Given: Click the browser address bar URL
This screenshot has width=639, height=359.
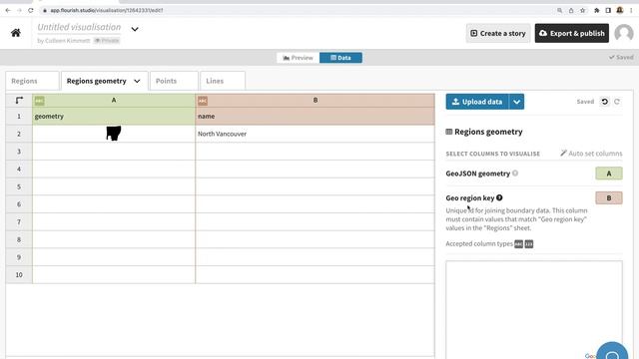Looking at the screenshot, I should [107, 10].
